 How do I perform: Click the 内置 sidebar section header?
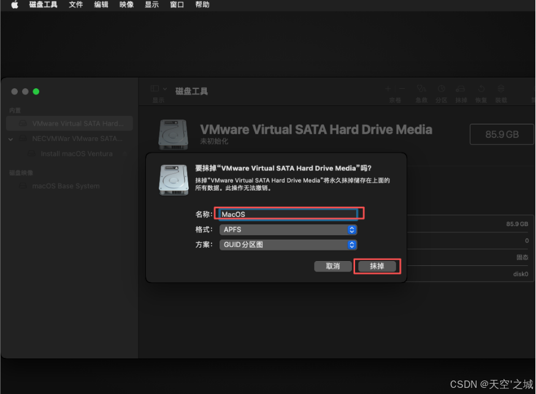[x=15, y=110]
